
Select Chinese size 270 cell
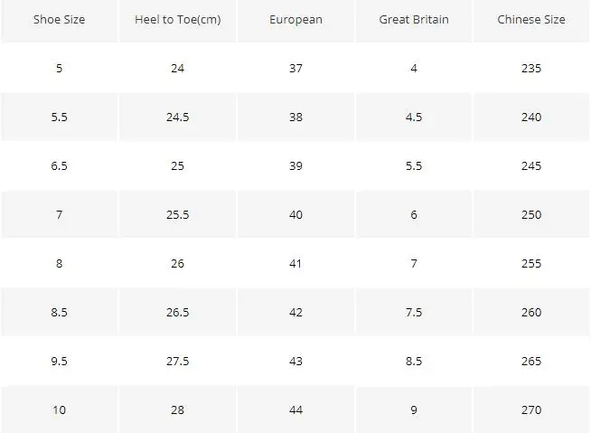coord(531,409)
